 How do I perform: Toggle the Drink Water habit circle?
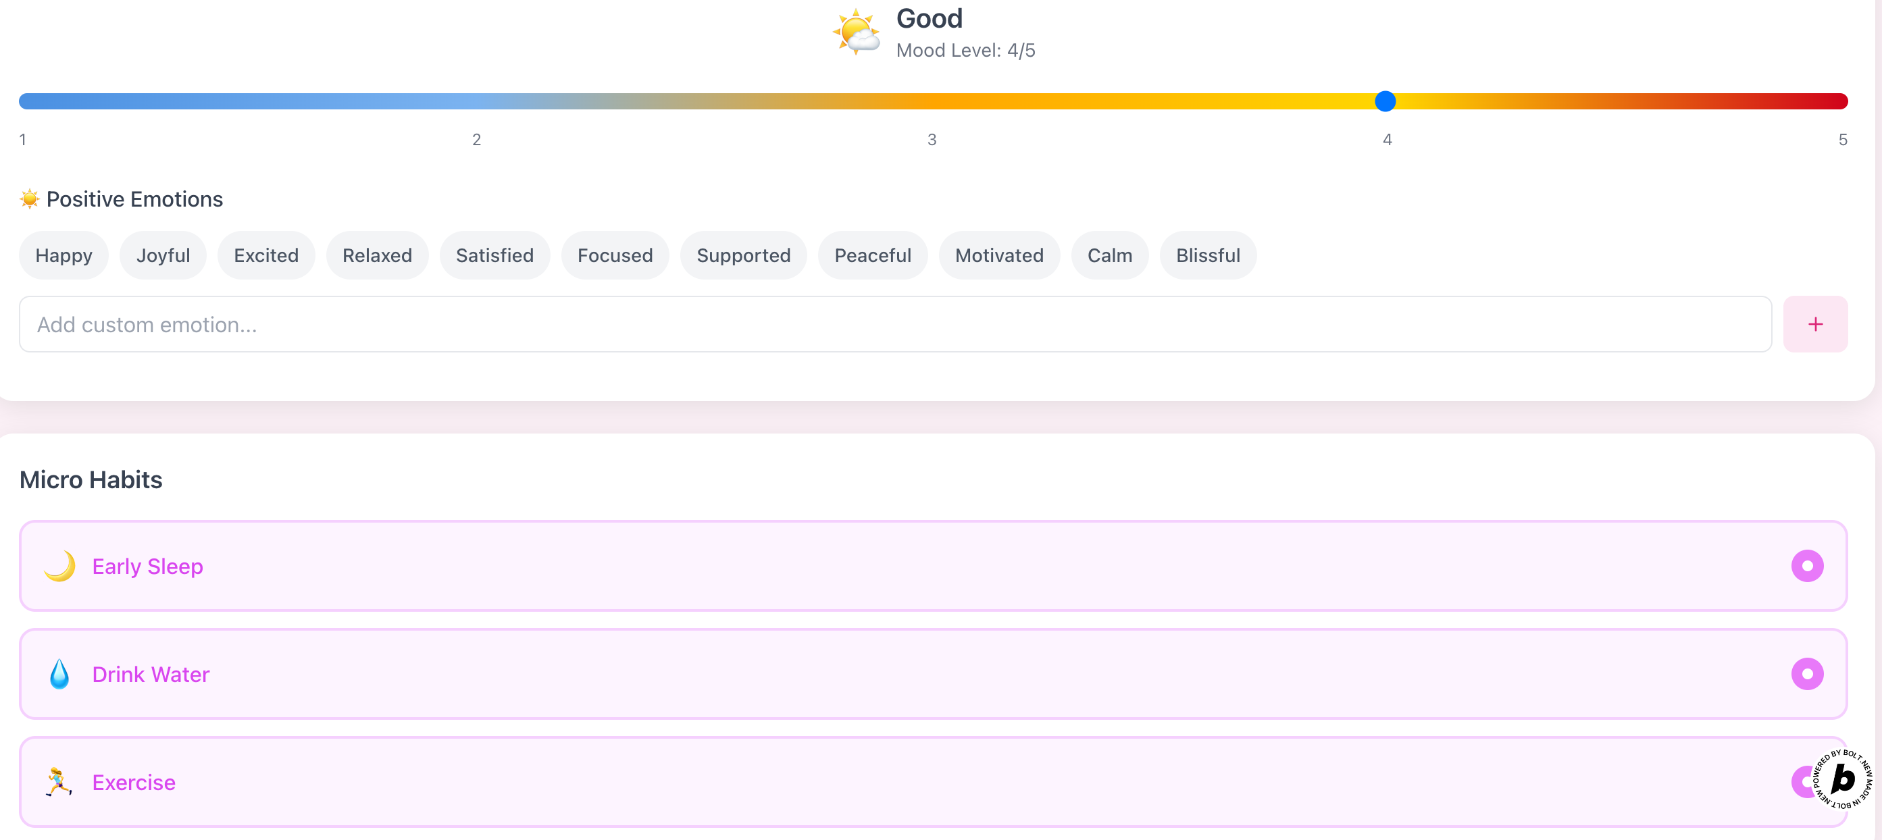point(1806,673)
